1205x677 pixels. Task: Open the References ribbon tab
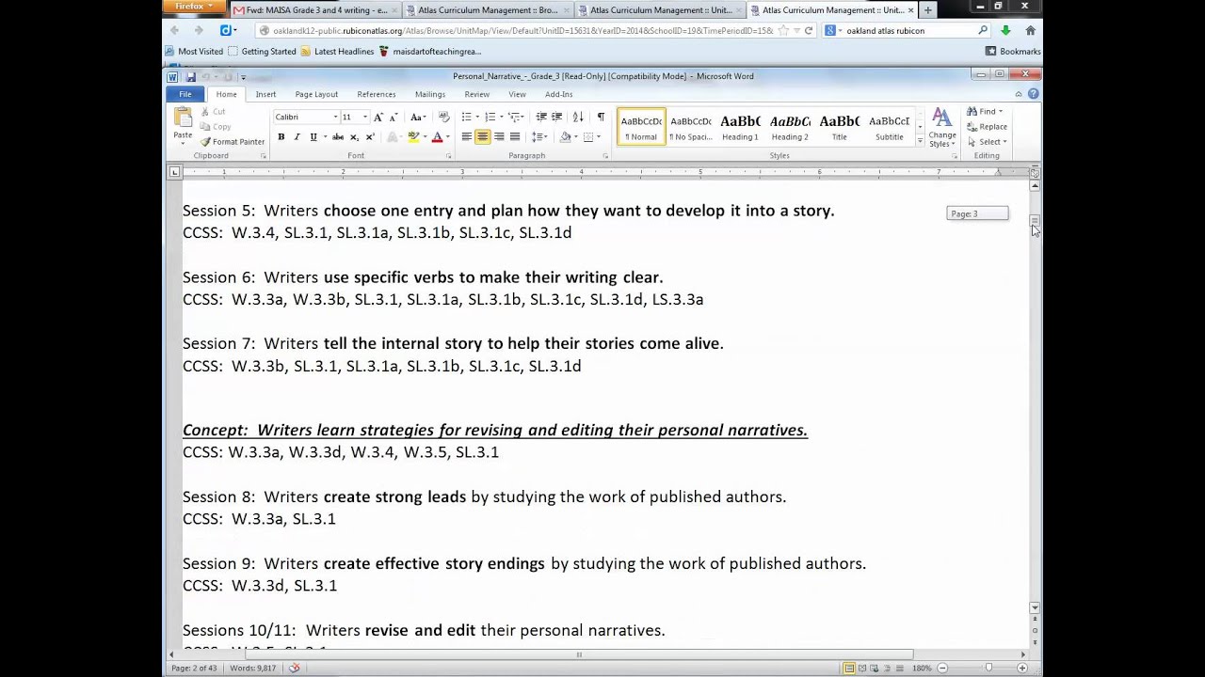[x=376, y=94]
